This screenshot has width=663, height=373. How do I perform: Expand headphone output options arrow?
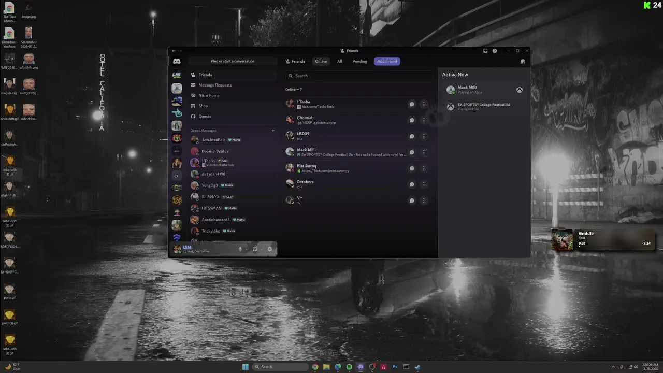pos(262,249)
